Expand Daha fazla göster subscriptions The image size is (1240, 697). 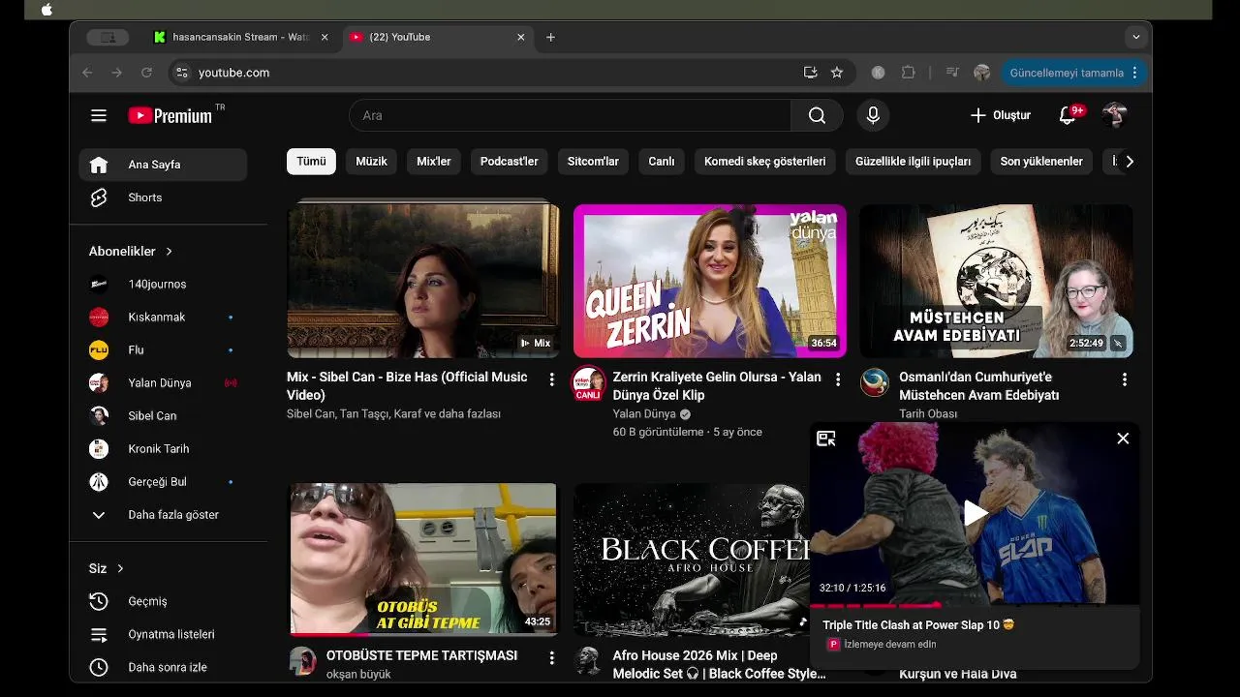[163, 514]
